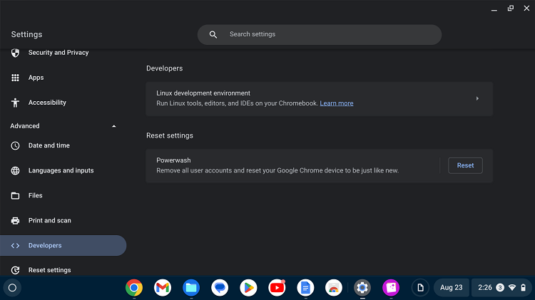
Task: Follow the Learn more link
Action: click(x=337, y=103)
